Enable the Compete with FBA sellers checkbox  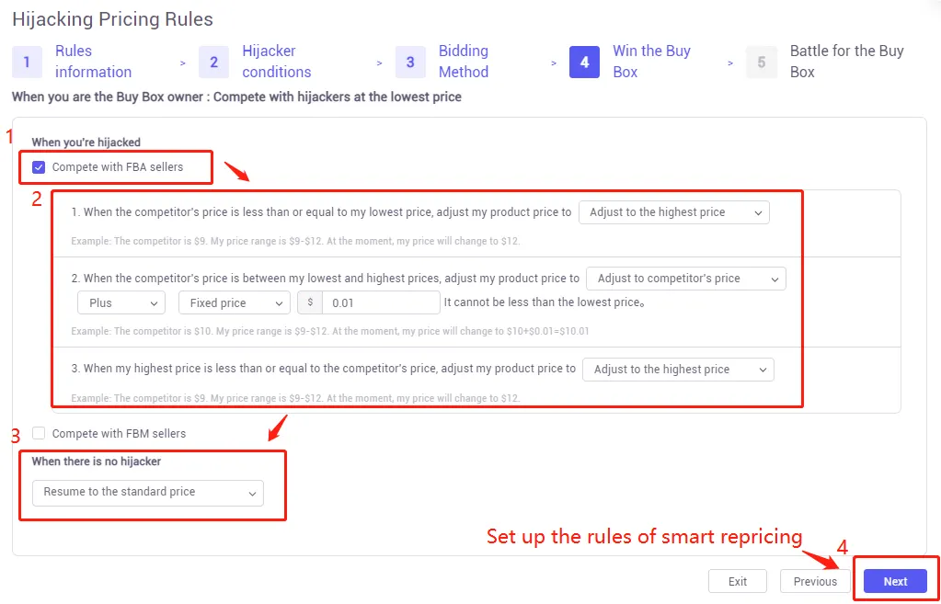37,166
